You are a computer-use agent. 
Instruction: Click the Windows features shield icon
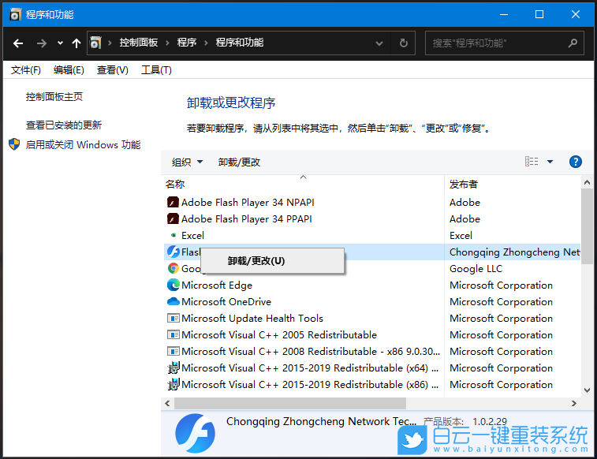(14, 144)
